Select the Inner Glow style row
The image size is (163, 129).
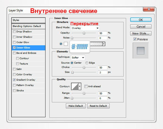28,48
